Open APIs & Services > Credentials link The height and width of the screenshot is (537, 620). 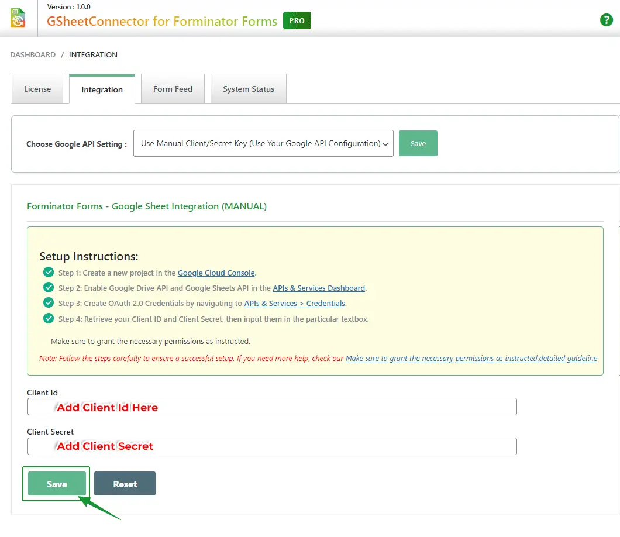click(x=294, y=303)
